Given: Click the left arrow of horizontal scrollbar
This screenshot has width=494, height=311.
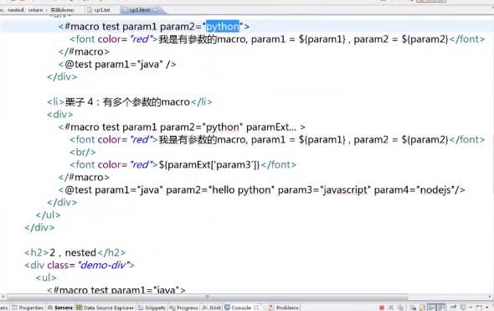Looking at the screenshot, I should 3,297.
